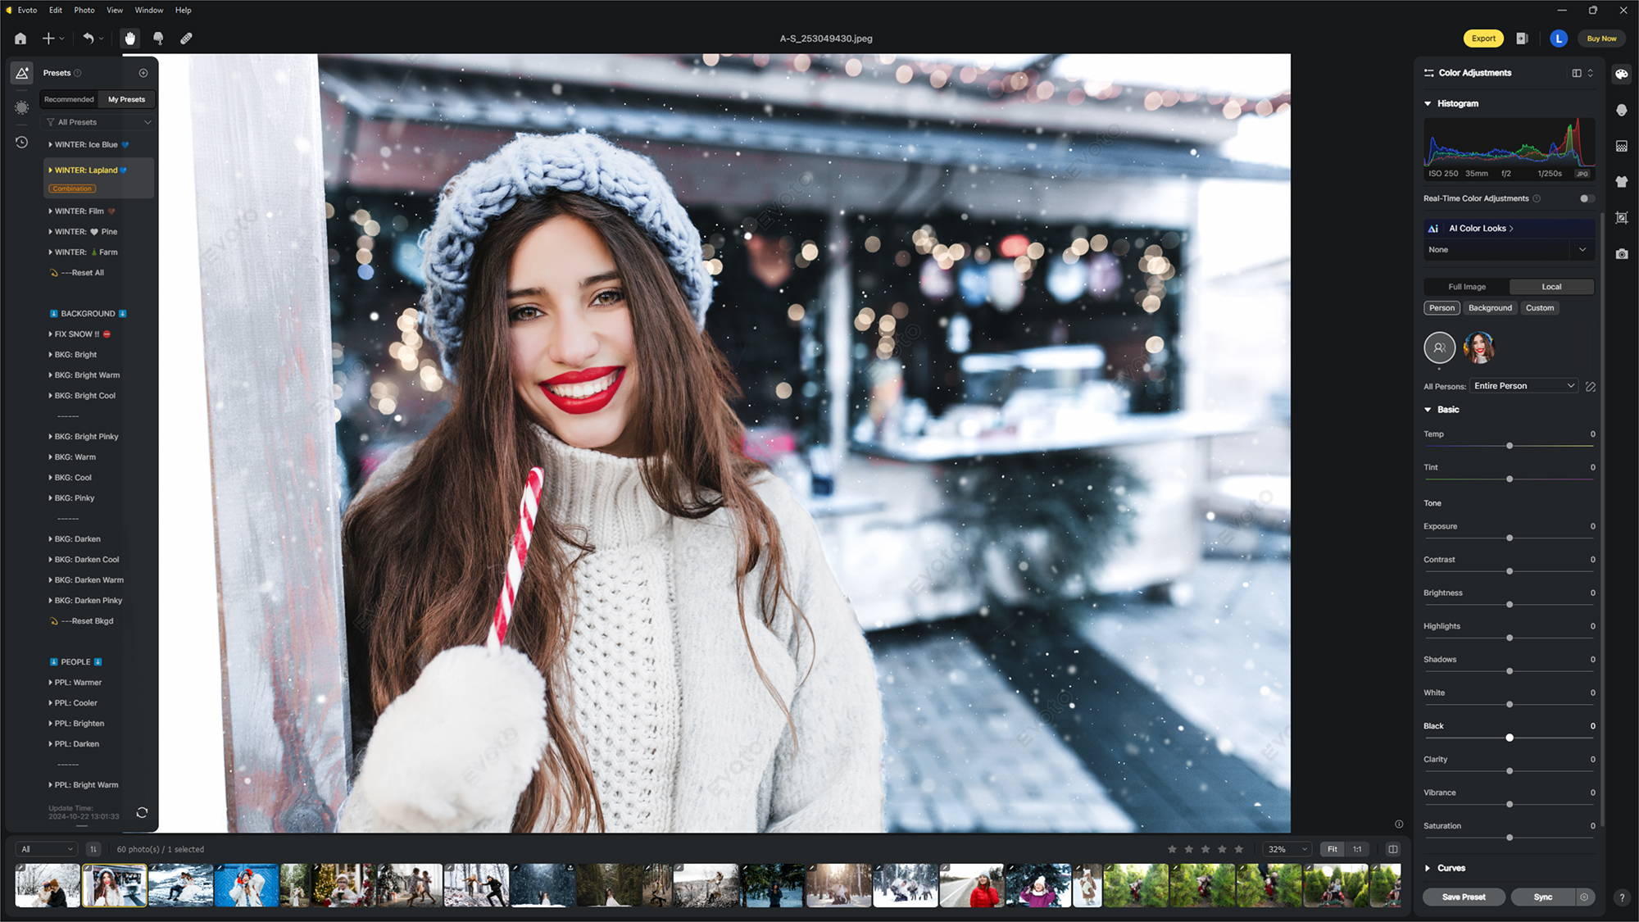Image resolution: width=1639 pixels, height=922 pixels.
Task: Open the history clock panel
Action: [22, 143]
